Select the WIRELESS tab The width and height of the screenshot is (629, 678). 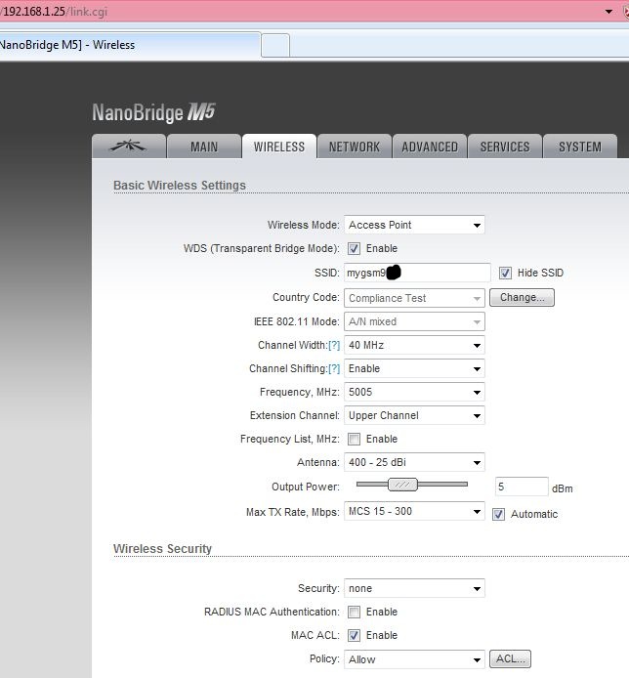coord(279,147)
